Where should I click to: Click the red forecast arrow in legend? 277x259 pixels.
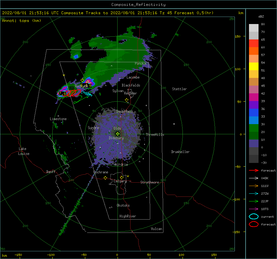pos(254,170)
